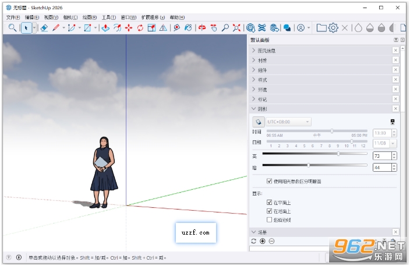Image resolution: width=410 pixels, height=266 pixels.
Task: Open the dropdown arrow beside Arc tool
Action: pyautogui.click(x=79, y=28)
